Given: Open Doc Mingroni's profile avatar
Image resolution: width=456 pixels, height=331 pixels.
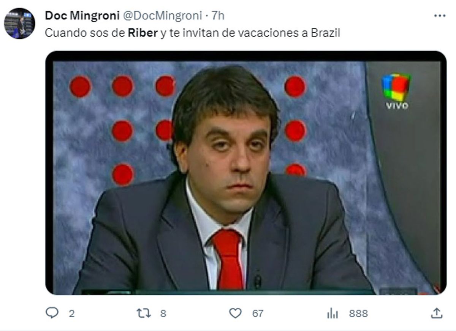Looking at the screenshot, I should 19,23.
